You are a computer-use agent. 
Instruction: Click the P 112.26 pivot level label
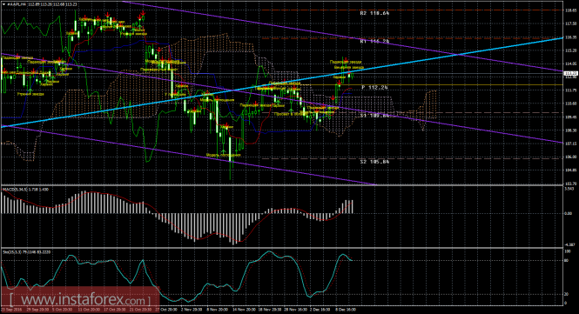click(374, 88)
